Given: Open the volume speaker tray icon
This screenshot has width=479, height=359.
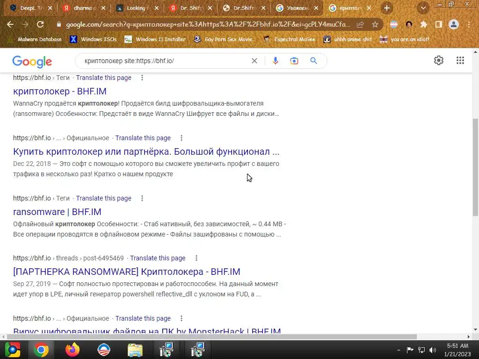Looking at the screenshot, I should click(x=433, y=350).
